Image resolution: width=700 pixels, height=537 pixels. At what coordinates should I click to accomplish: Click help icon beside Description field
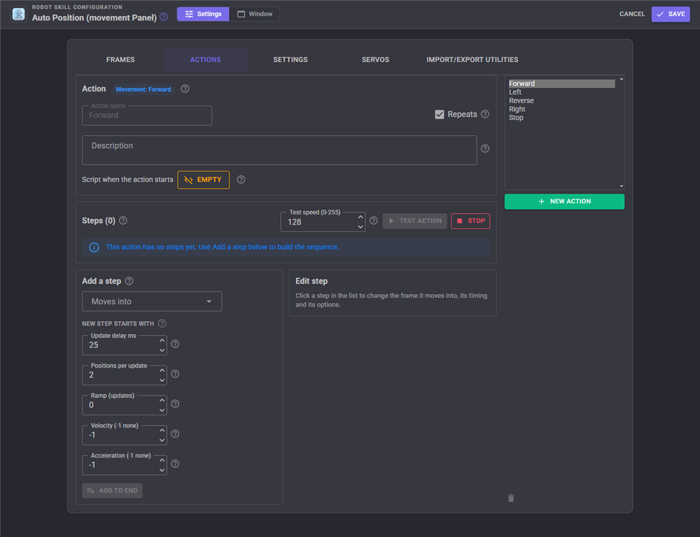coord(485,148)
